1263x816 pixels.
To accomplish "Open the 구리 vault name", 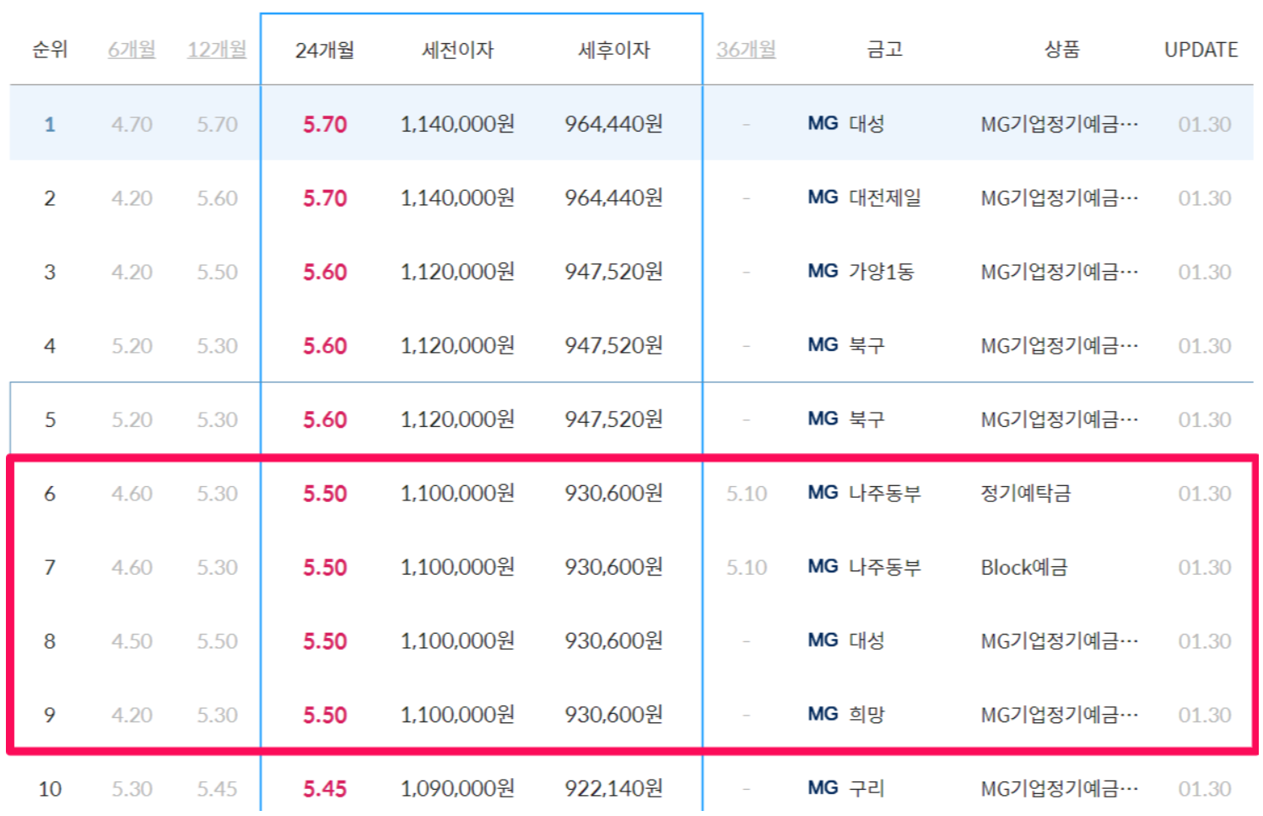I will [866, 788].
